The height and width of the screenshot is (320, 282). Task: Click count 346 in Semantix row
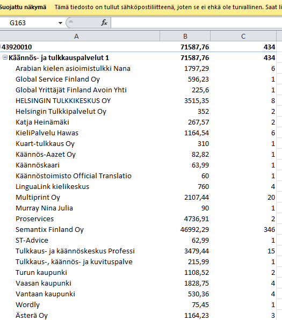point(269,230)
